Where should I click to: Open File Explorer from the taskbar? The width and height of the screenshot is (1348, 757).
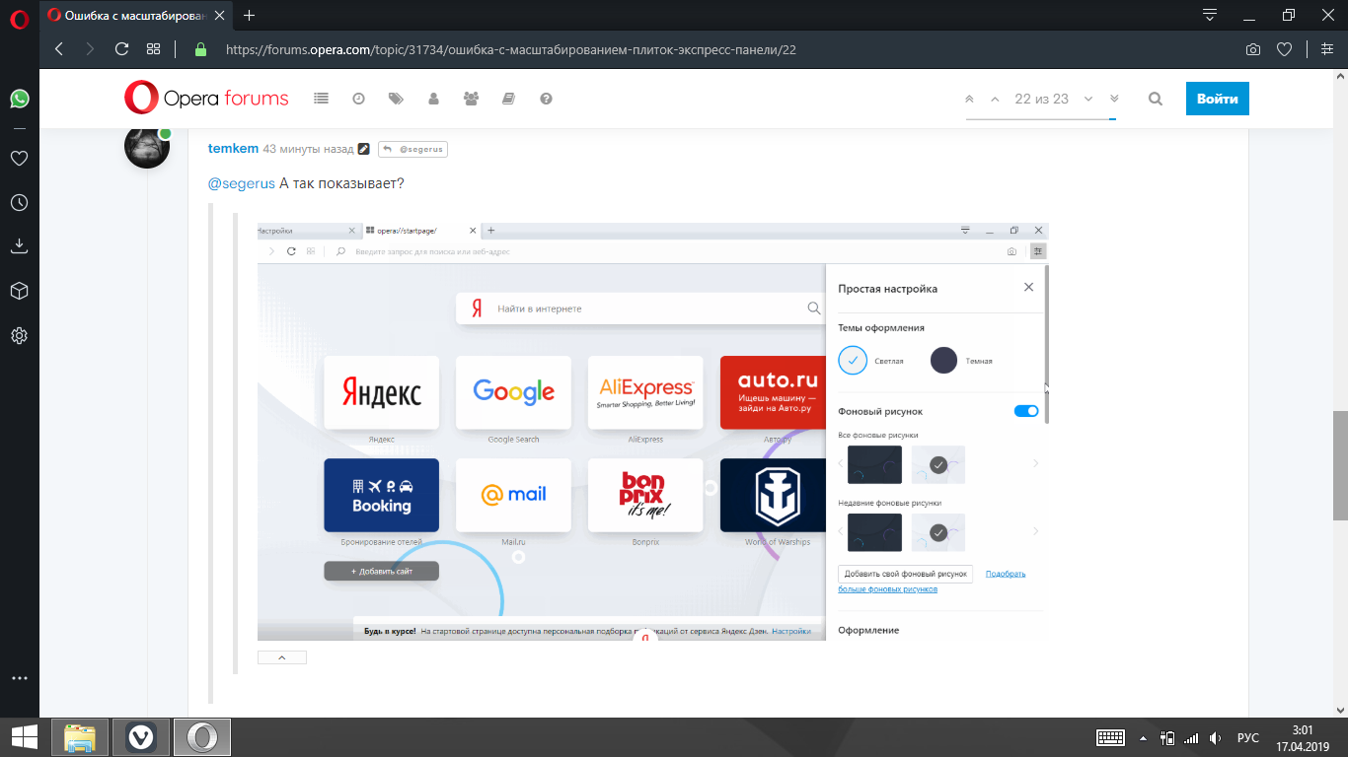tap(80, 737)
